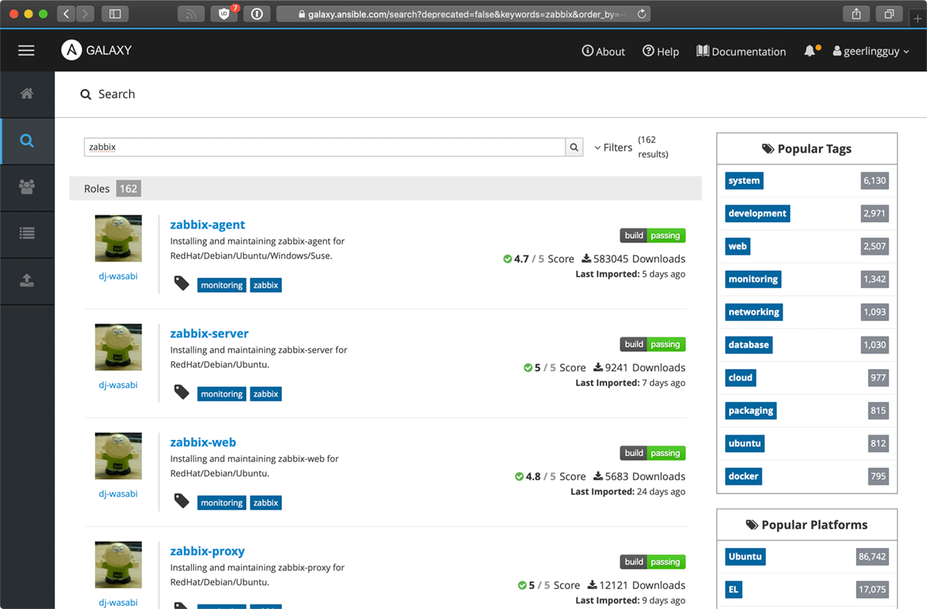Go back with browser back arrow

(x=66, y=14)
